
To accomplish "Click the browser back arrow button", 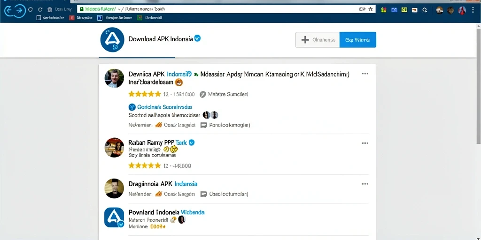I will [x=8, y=10].
